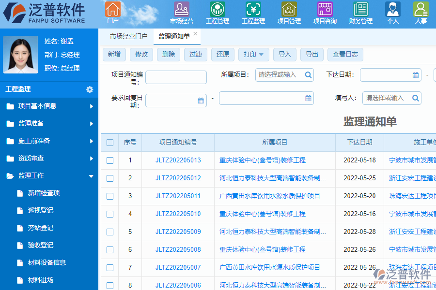This screenshot has width=436, height=290.
Task: Check the checkbox for row 1
Action: tap(110, 160)
